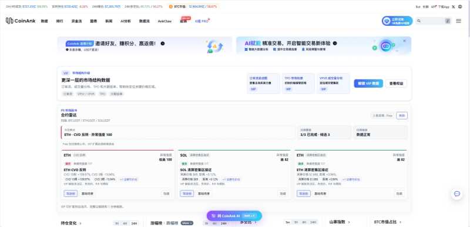Open the X (Twitter) icon link
The image size is (470, 227).
click(x=454, y=6)
